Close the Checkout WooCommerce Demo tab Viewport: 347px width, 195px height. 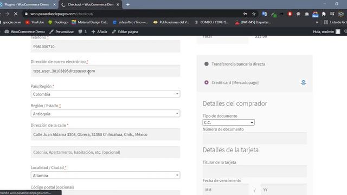click(x=118, y=4)
